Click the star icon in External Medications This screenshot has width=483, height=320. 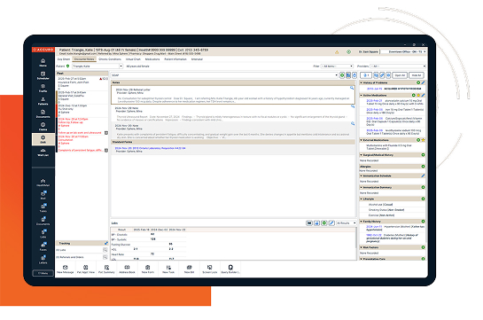[423, 140]
